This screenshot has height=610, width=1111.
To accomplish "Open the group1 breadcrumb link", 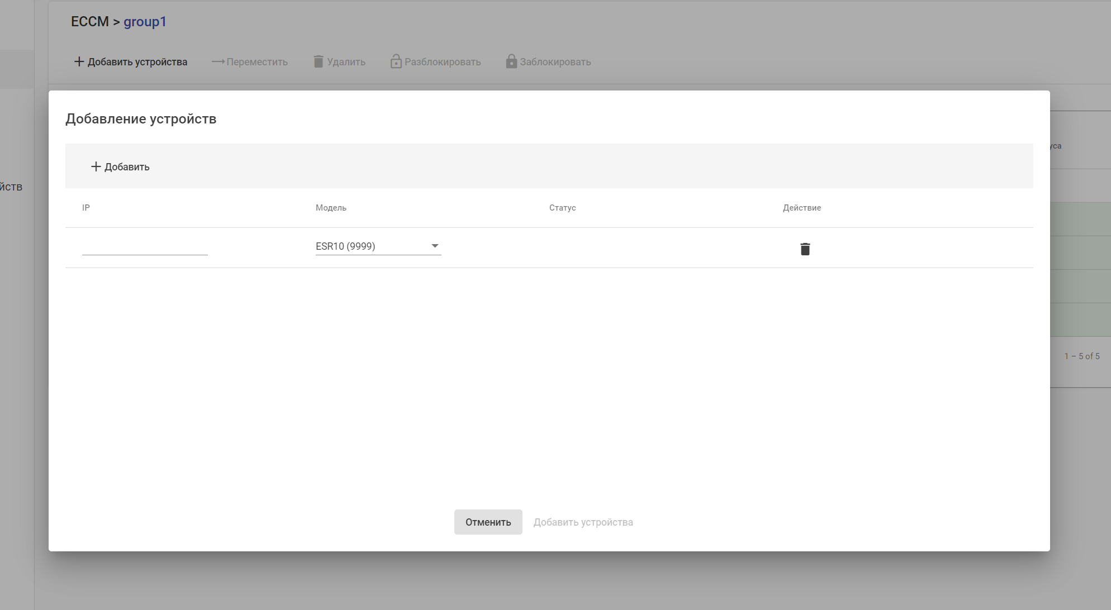I will [145, 22].
